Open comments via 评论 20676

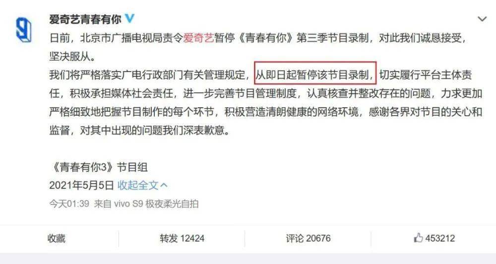(308, 238)
